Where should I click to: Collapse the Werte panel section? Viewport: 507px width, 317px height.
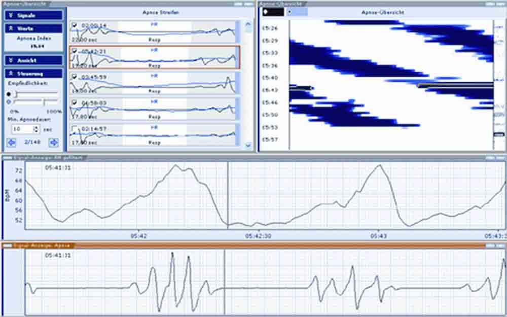pyautogui.click(x=33, y=28)
